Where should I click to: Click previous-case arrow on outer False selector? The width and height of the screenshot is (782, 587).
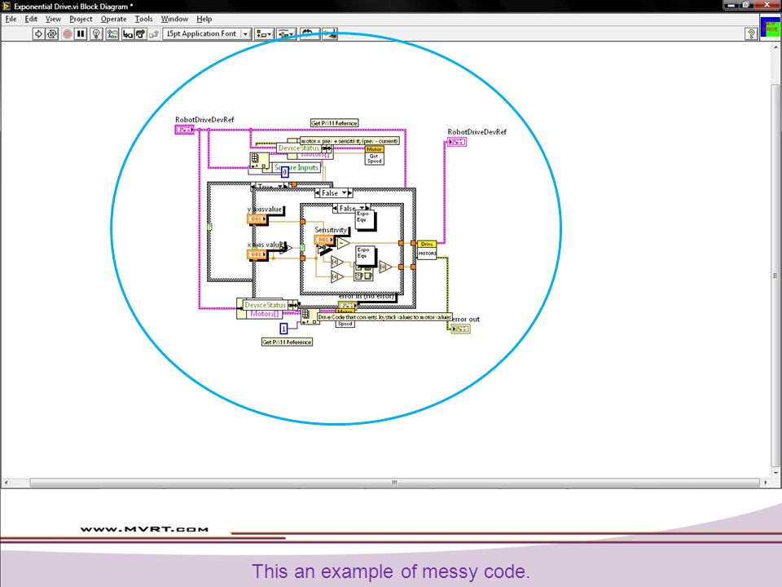pyautogui.click(x=318, y=192)
